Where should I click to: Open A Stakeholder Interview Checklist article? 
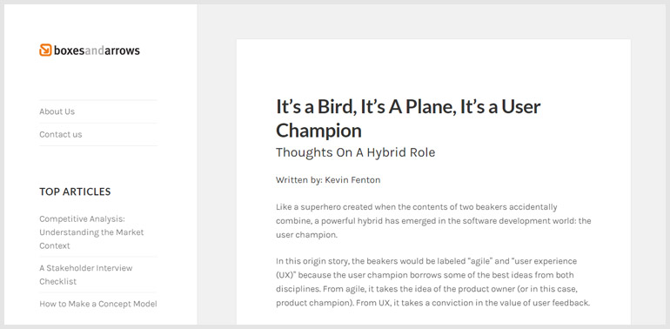86,275
